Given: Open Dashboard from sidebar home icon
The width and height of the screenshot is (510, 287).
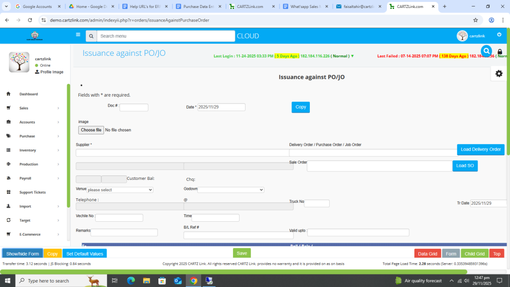Looking at the screenshot, I should (8, 94).
